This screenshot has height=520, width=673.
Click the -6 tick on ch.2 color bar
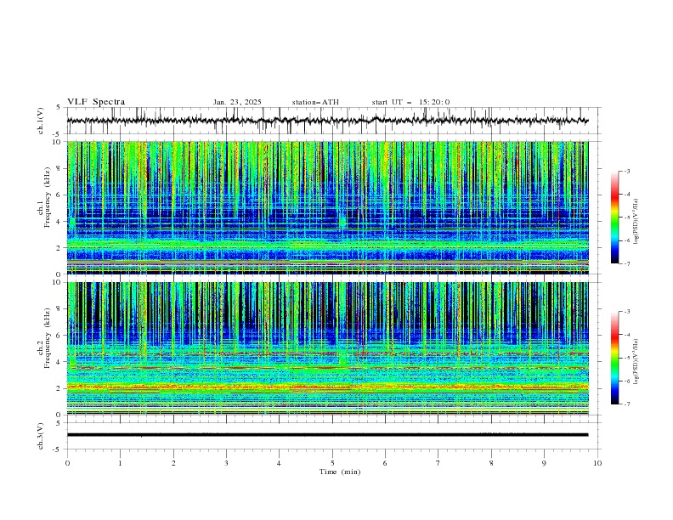pyautogui.click(x=626, y=381)
